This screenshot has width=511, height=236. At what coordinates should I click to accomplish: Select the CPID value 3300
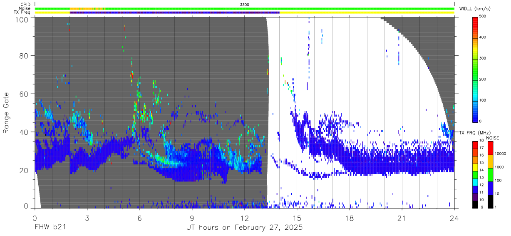tap(245, 4)
